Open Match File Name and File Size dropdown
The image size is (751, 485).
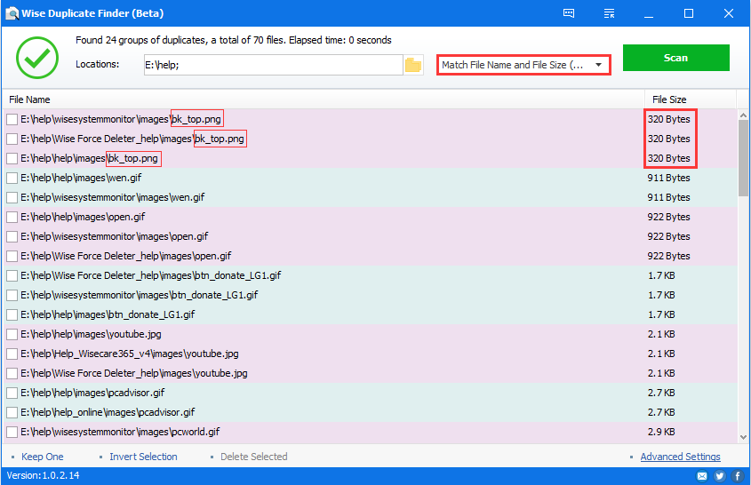[523, 65]
